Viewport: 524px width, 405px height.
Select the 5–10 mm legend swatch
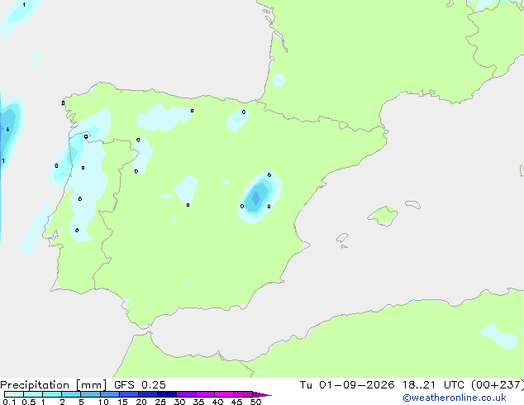coord(91,394)
